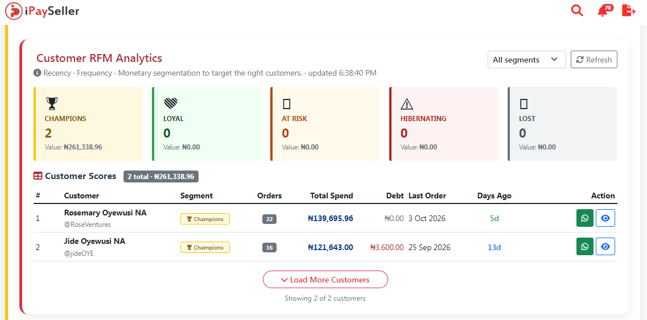Select the Champions segment card

(x=88, y=124)
